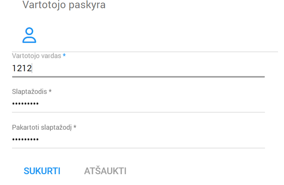
Task: Cancel with the ATŠAUKTI button
Action: [x=105, y=171]
